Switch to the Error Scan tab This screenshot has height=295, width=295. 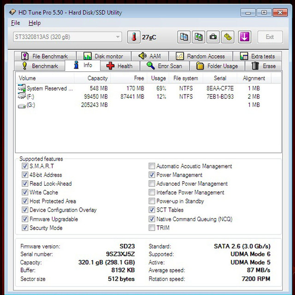coord(165,66)
